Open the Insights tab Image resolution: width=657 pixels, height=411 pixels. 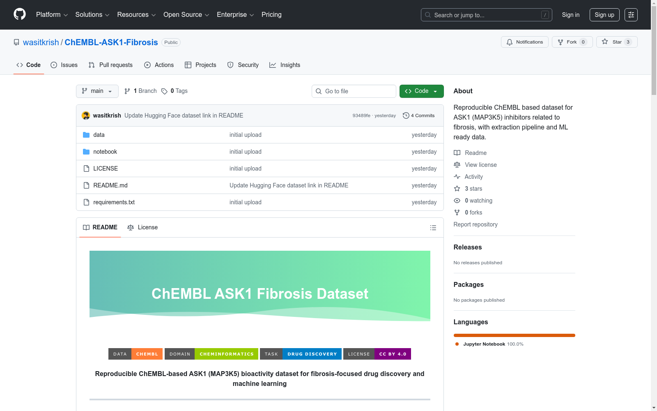tap(285, 65)
